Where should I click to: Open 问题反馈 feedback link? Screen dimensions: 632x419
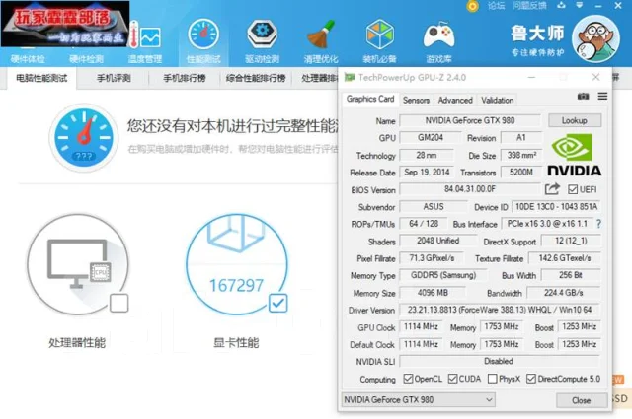pyautogui.click(x=529, y=6)
